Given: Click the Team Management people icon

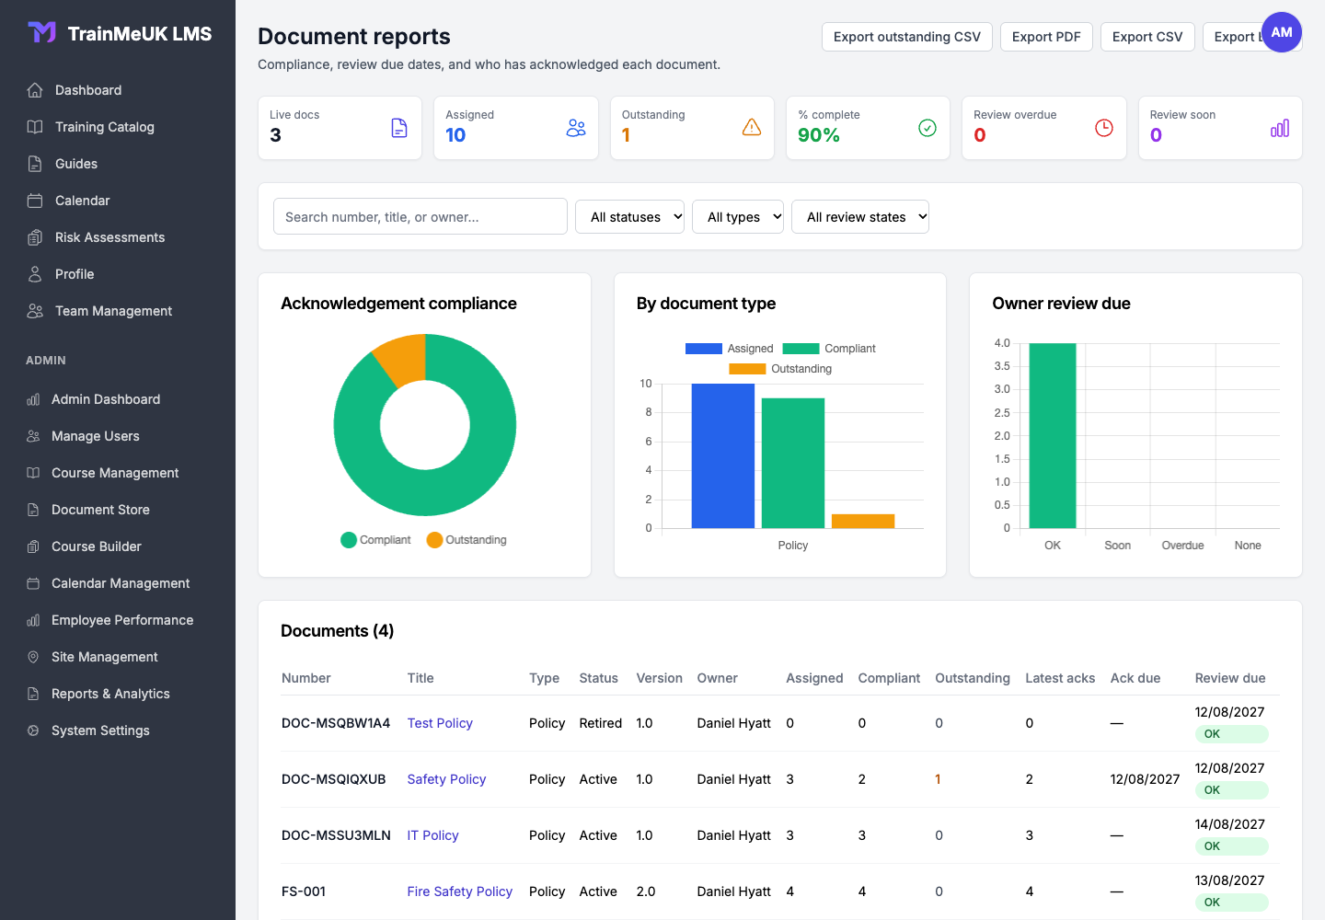Looking at the screenshot, I should coord(35,311).
